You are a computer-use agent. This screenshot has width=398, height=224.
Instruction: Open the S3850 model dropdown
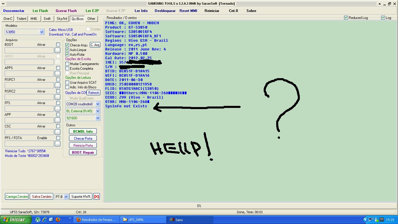(x=42, y=32)
